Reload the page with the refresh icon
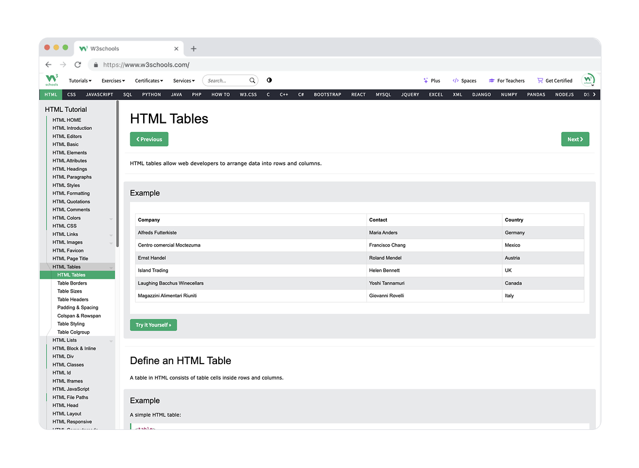 tap(78, 65)
